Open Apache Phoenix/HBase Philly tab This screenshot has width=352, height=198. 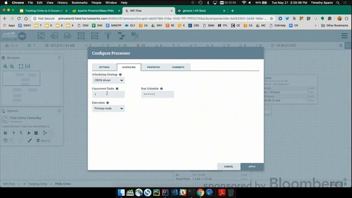[x=96, y=11]
